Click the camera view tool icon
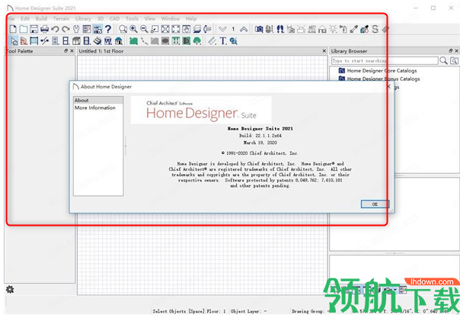 point(259,29)
